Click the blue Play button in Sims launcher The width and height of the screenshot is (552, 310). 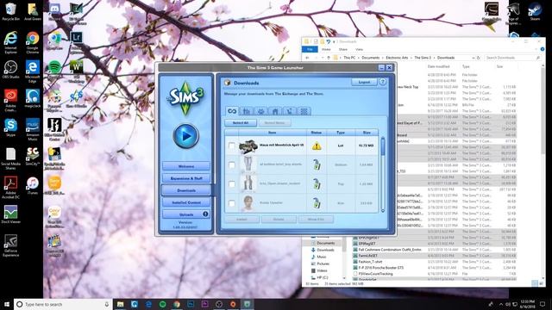[x=185, y=136]
